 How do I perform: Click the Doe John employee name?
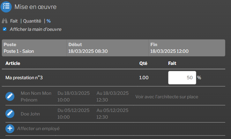click(x=30, y=114)
